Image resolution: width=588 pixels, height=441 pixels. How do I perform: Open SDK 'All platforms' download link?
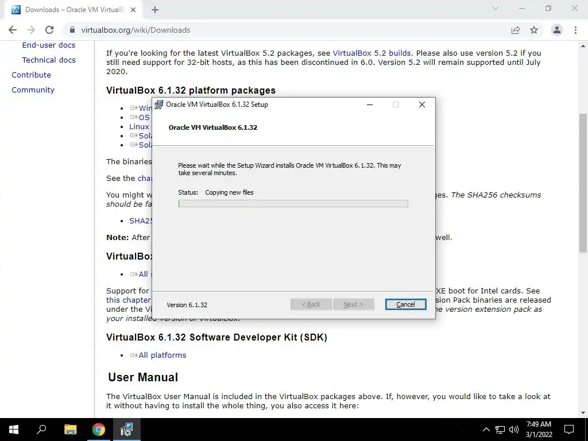pyautogui.click(x=163, y=355)
